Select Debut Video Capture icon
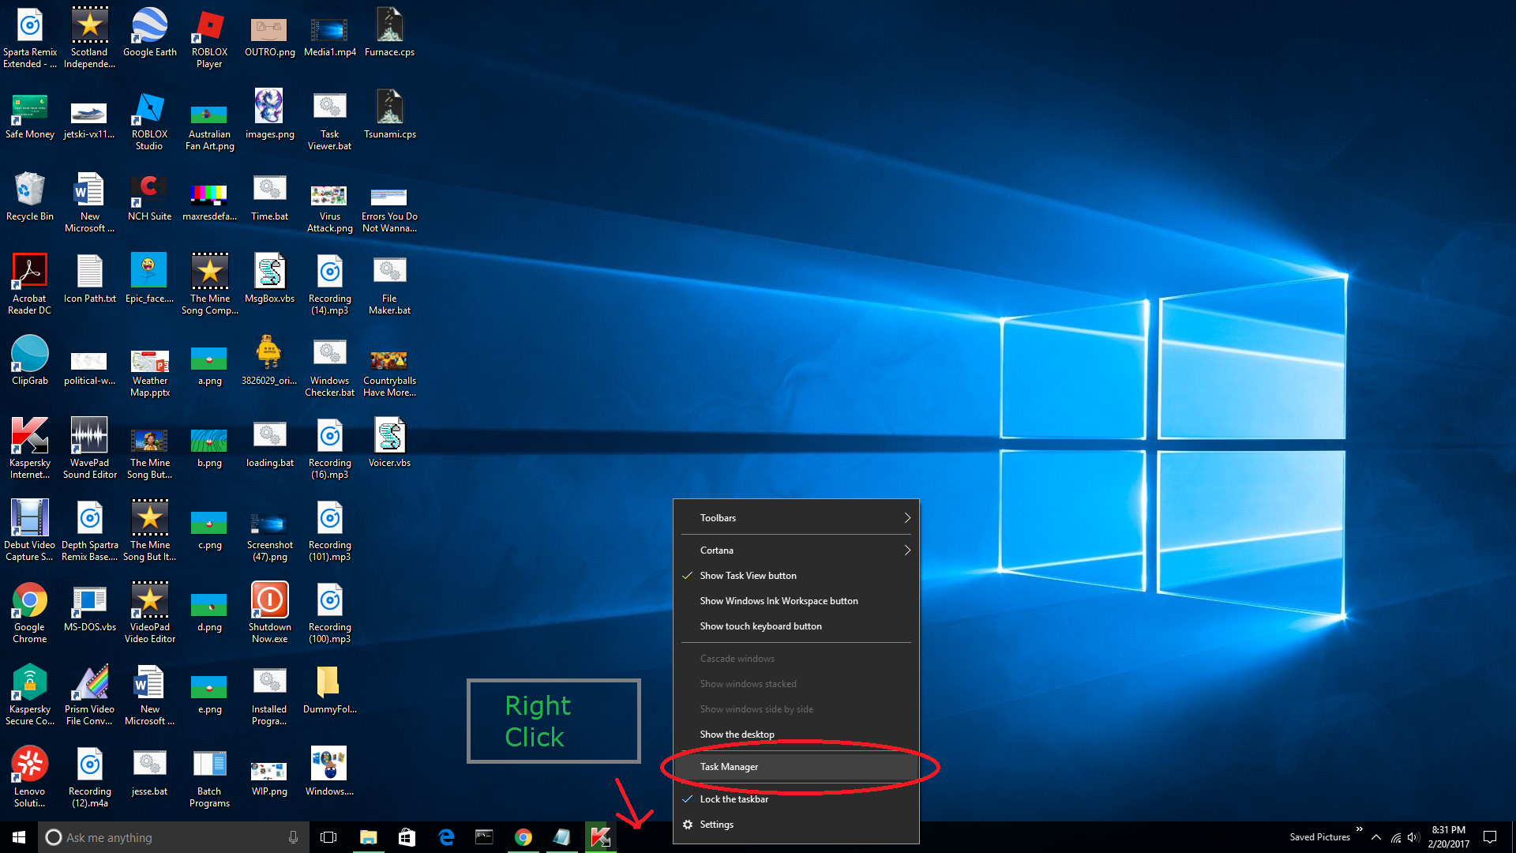Image resolution: width=1516 pixels, height=853 pixels. 30,532
